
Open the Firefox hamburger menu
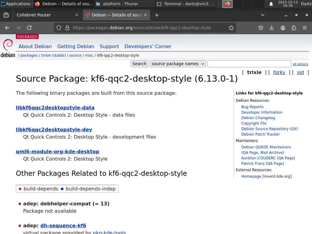(304, 28)
